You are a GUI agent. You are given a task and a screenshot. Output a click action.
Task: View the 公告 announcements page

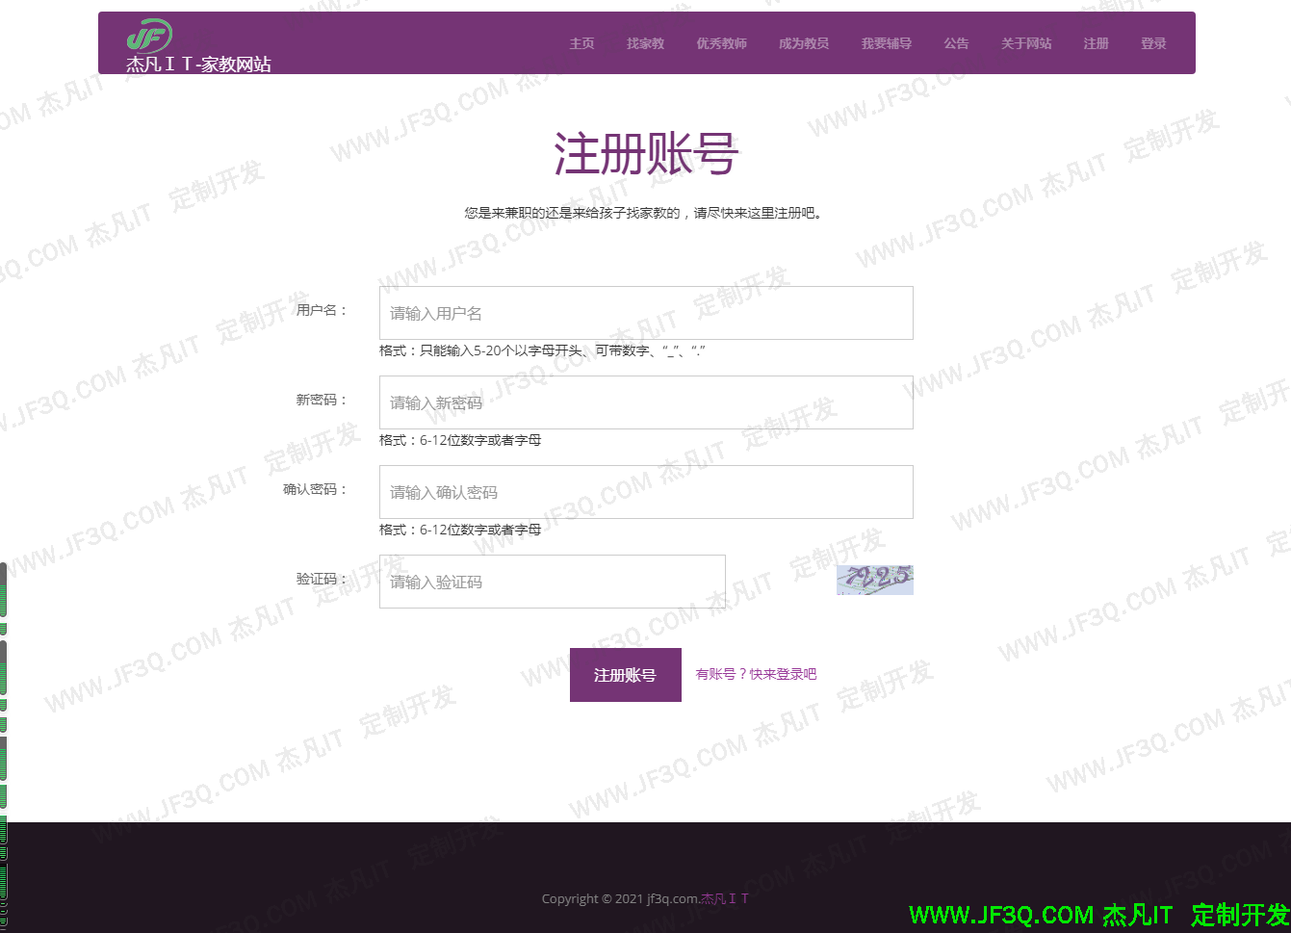point(955,43)
